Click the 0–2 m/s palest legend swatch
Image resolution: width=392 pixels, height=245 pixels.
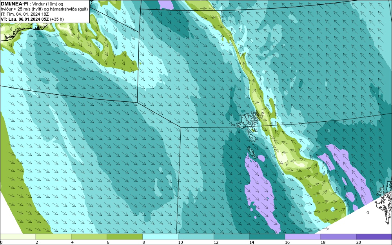coord(18,237)
